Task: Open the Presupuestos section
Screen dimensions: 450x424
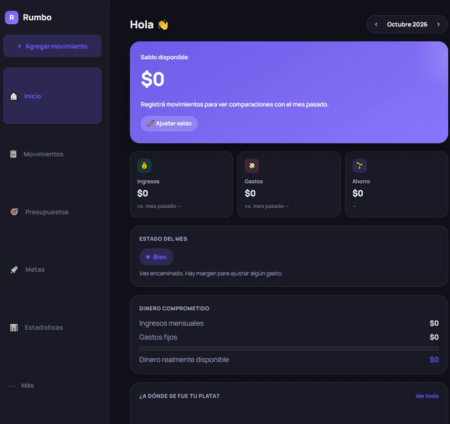Action: coord(52,212)
